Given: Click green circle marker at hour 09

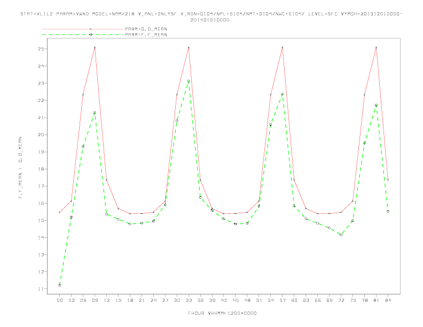Looking at the screenshot, I should point(95,113).
